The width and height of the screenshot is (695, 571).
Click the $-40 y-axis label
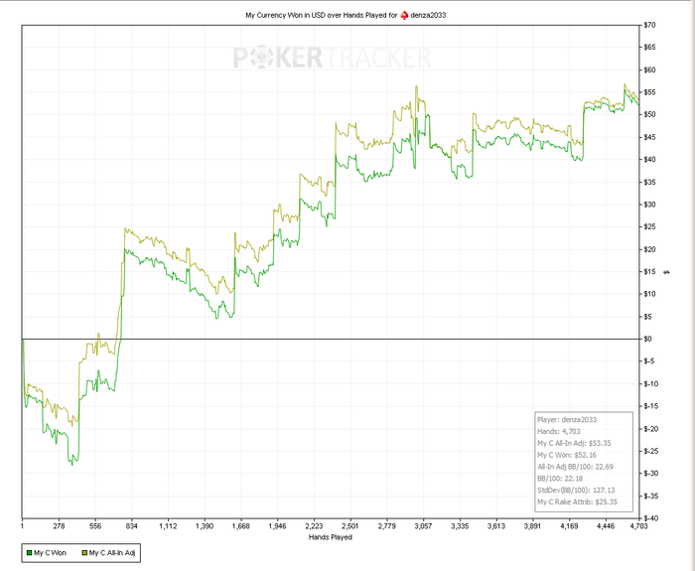[650, 517]
